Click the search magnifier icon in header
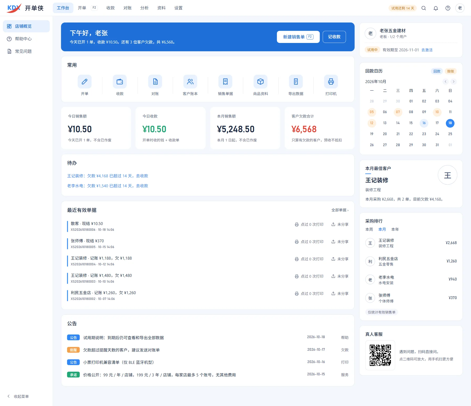This screenshot has height=406, width=471. 424,8
